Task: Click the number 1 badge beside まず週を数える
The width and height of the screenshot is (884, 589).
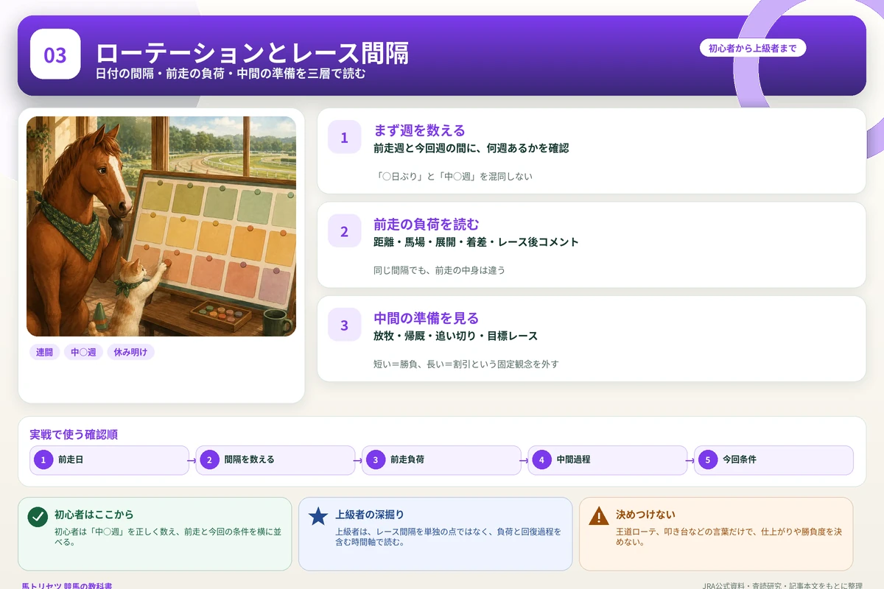Action: pyautogui.click(x=344, y=138)
